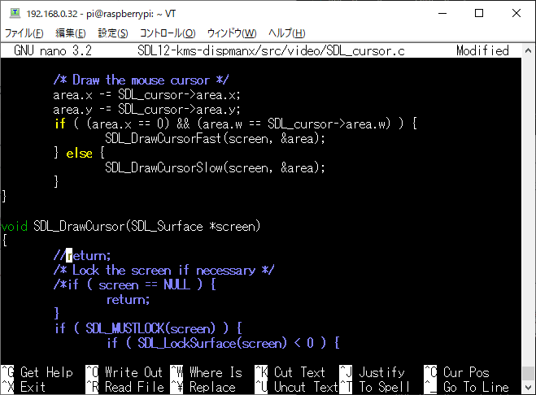The height and width of the screenshot is (395, 536).
Task: Click the 'SDL_MUSTLOCK(screen)' line
Action: [x=148, y=328]
